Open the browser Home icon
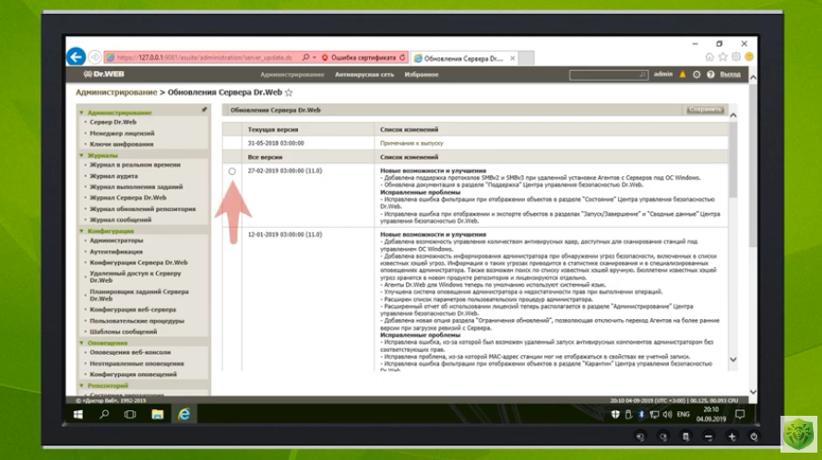822x460 pixels. 709,56
